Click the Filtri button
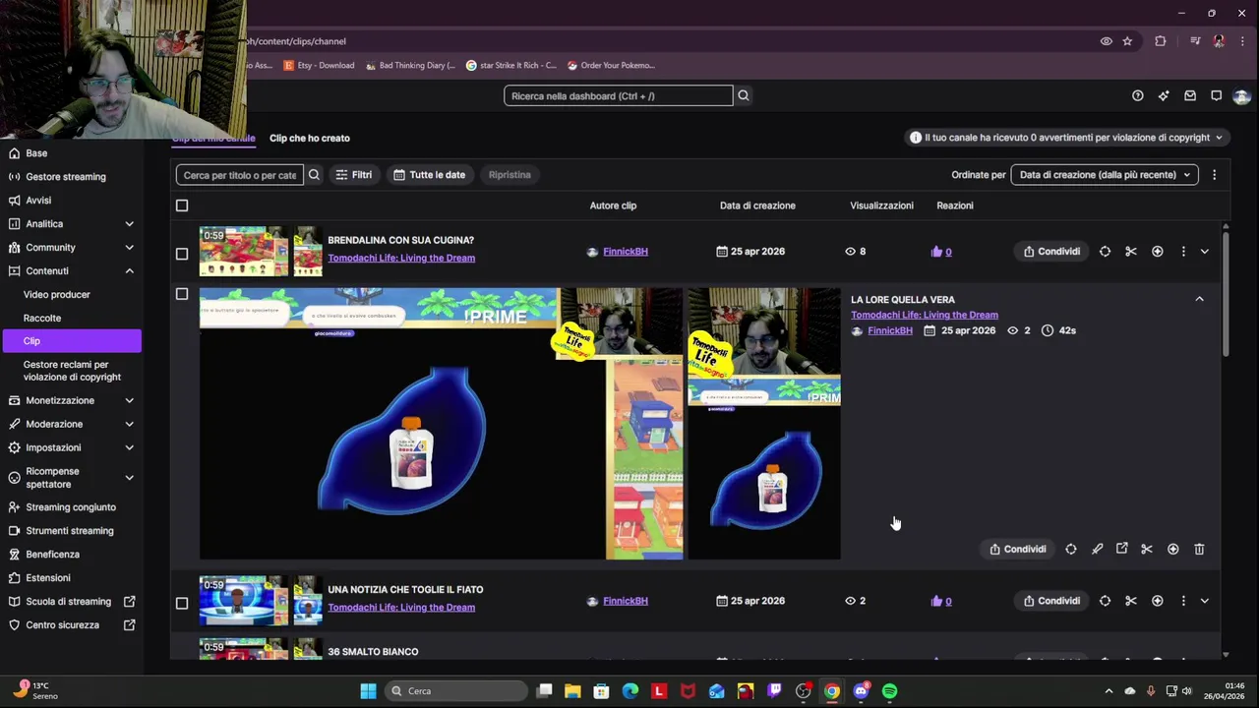The image size is (1259, 708). [354, 175]
